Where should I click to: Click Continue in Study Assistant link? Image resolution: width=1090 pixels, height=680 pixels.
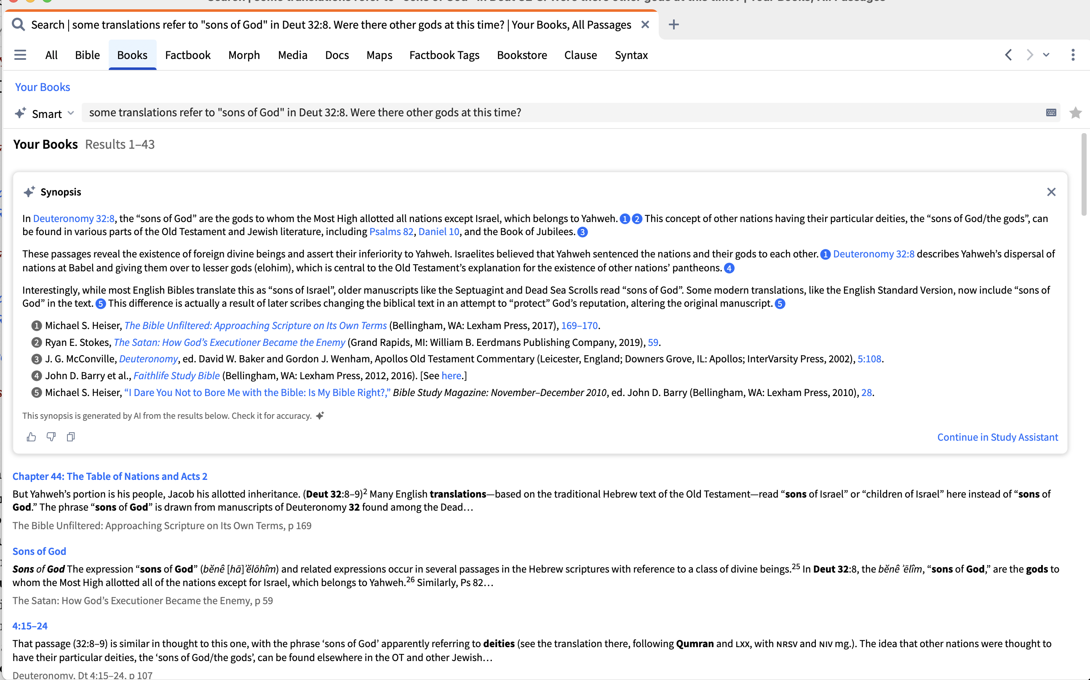(997, 437)
